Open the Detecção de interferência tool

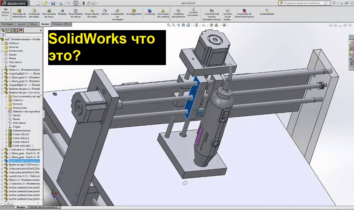click(19, 14)
